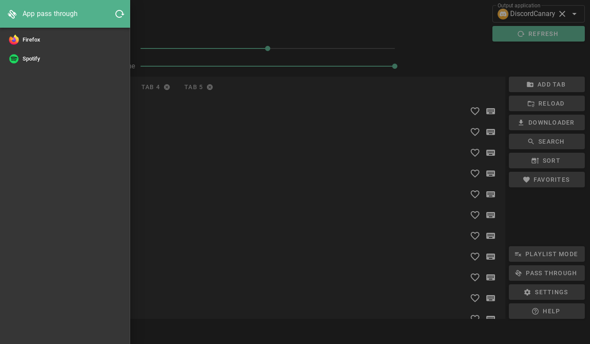Switch to TAB 4
The width and height of the screenshot is (590, 344).
coord(151,87)
